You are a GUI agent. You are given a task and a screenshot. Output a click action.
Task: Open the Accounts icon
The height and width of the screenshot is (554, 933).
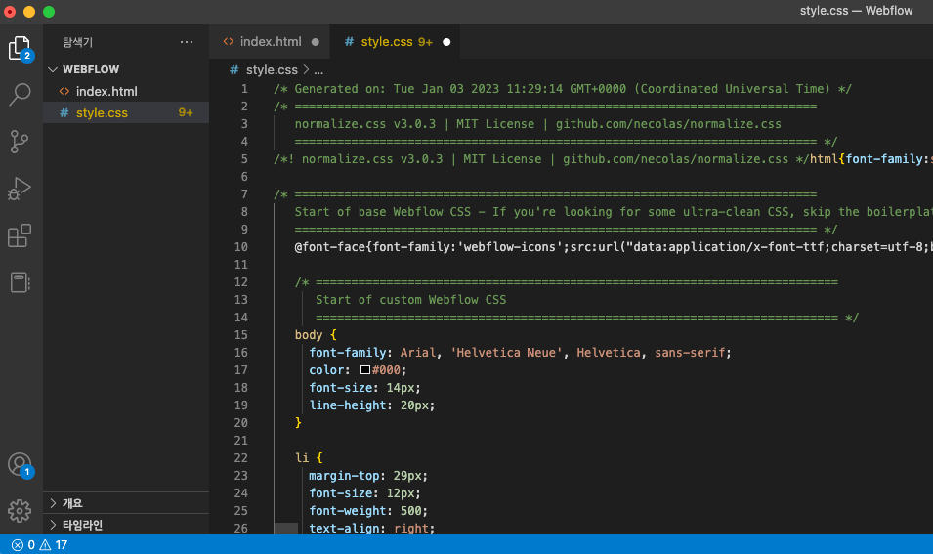(x=20, y=465)
